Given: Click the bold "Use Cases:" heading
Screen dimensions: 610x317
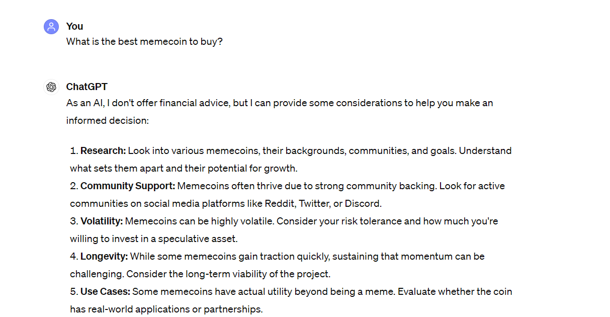Looking at the screenshot, I should pos(105,292).
